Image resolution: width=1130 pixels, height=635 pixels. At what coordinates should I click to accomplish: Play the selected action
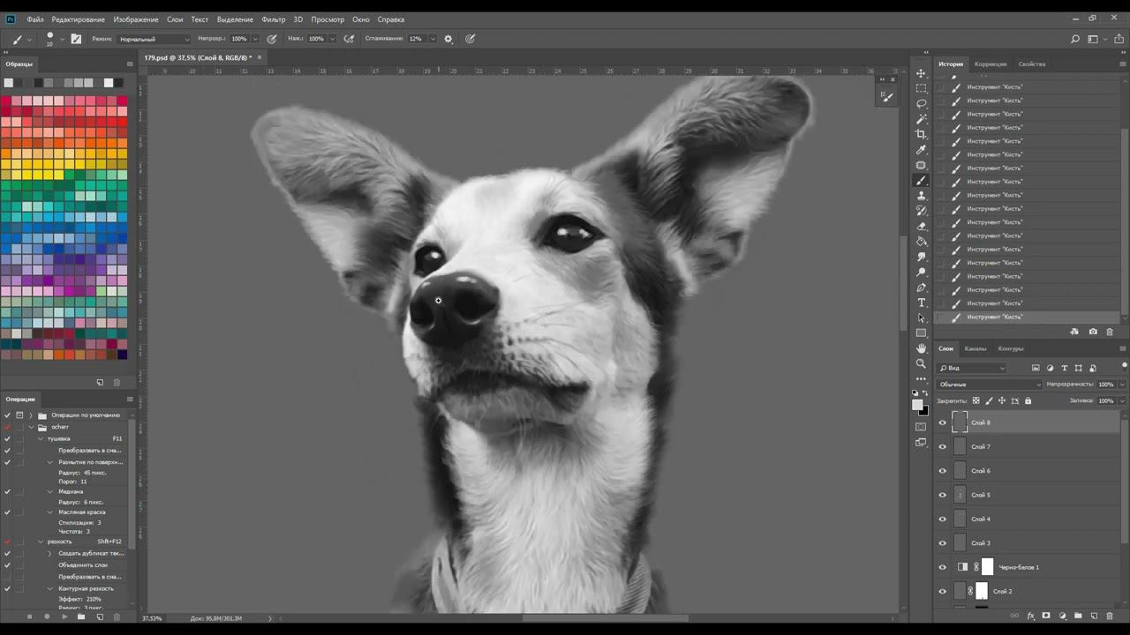pyautogui.click(x=64, y=616)
